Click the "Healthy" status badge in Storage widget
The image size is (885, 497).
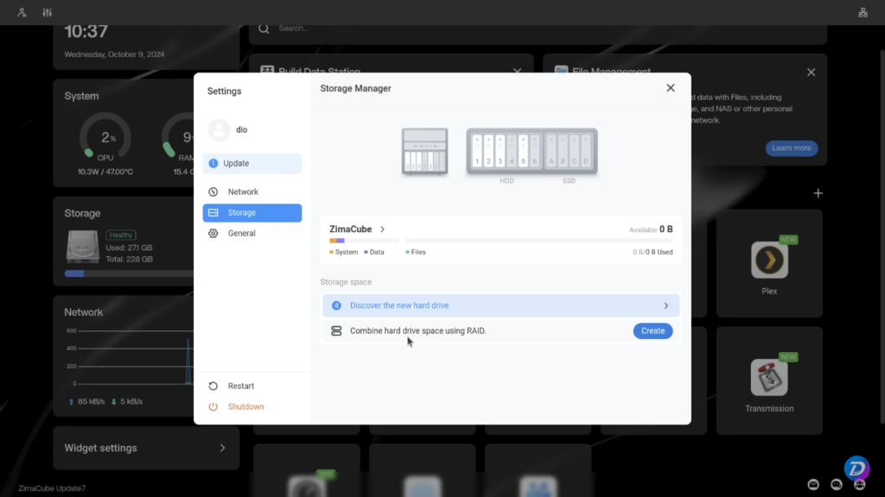[x=121, y=235]
